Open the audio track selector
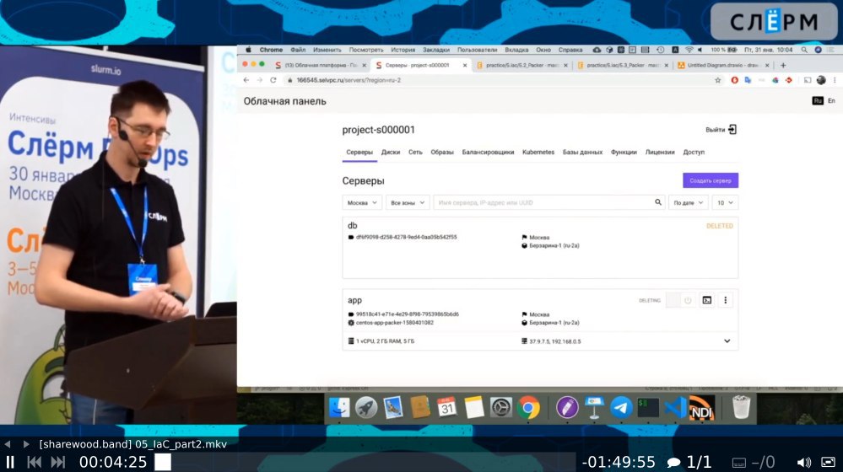 point(690,463)
